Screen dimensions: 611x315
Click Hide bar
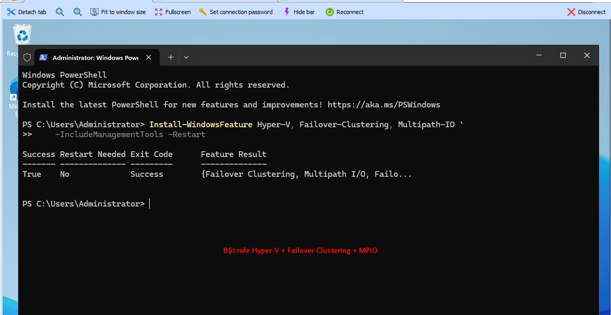pos(299,12)
